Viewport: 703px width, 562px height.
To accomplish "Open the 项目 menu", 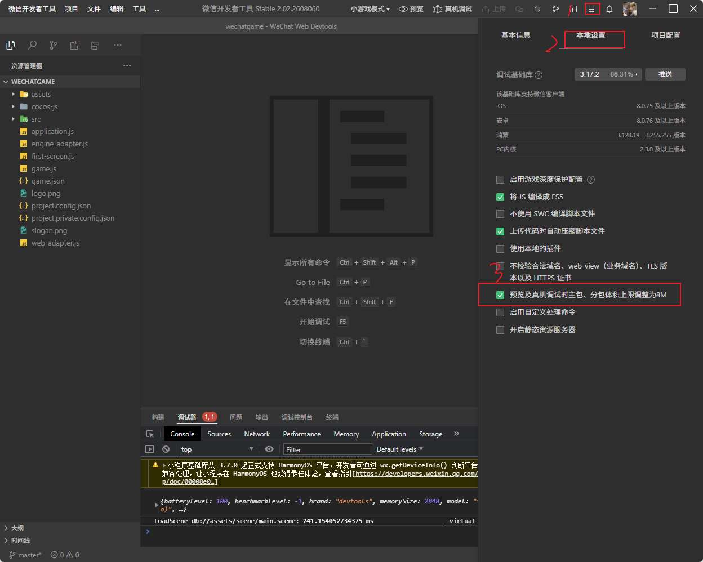I will pos(72,9).
